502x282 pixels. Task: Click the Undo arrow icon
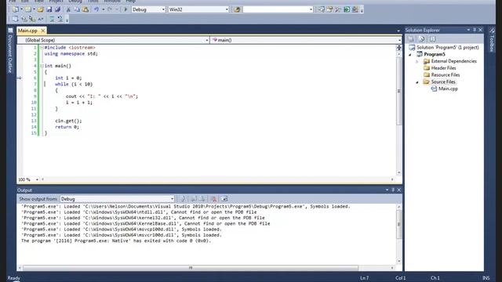(x=96, y=9)
